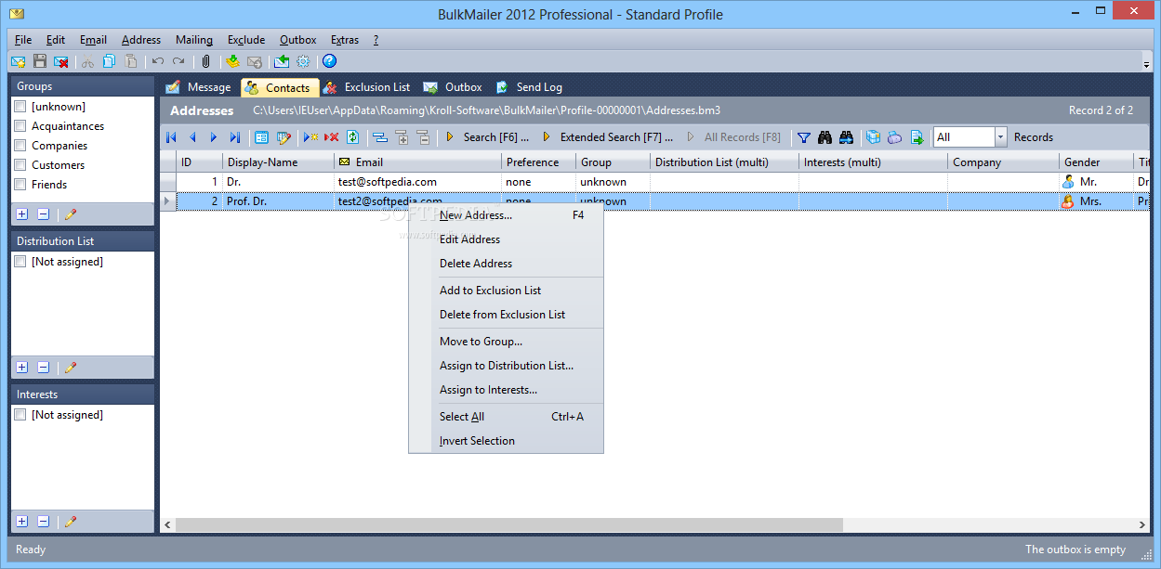Jump to the first record arrow
Screen dimensions: 1161x569
[x=171, y=137]
